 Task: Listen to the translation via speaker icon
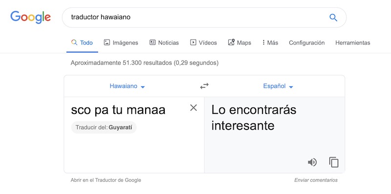tap(312, 162)
